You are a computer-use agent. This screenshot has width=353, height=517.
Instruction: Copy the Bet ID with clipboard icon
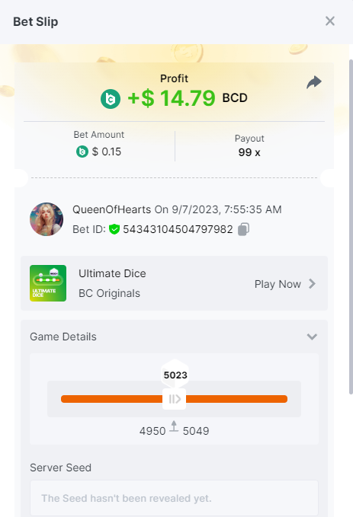point(244,229)
